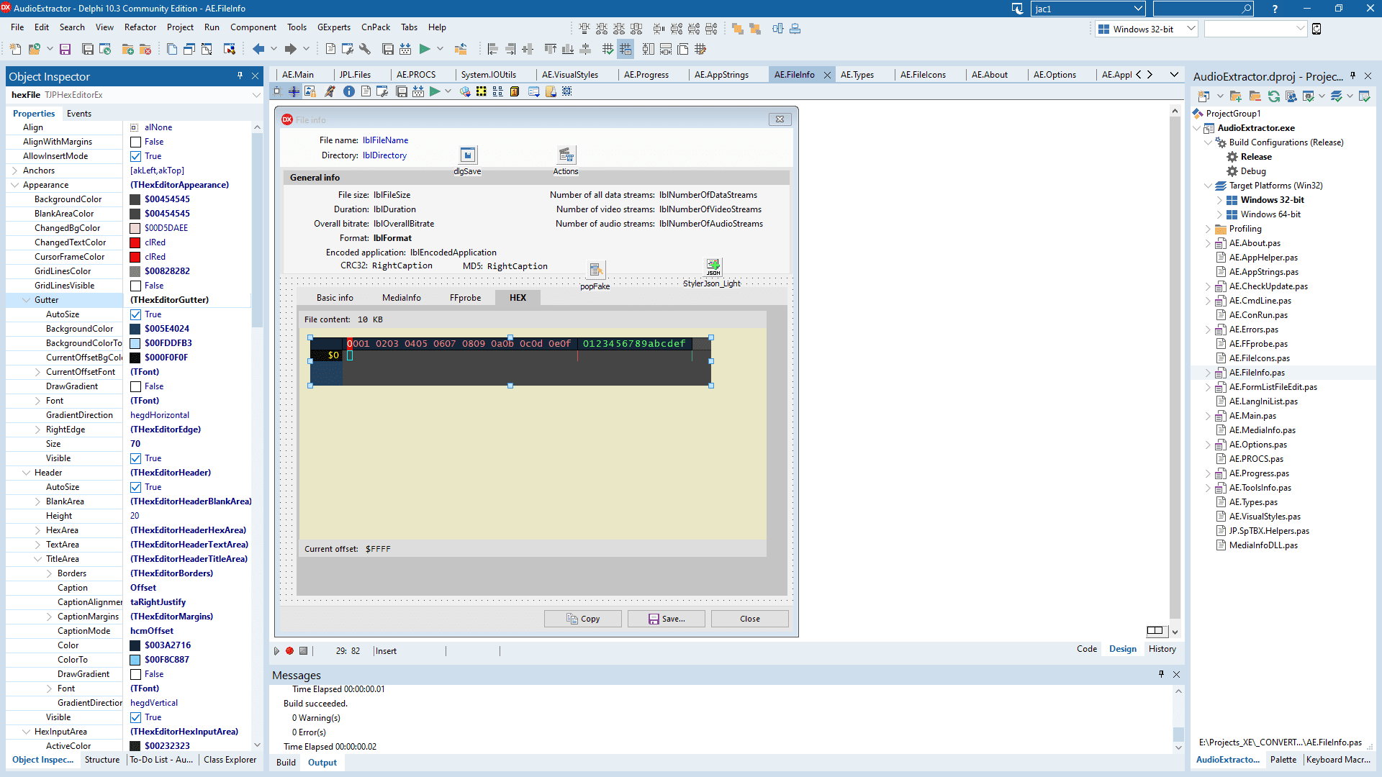Click the green Refresh icon in Projects panel
The height and width of the screenshot is (777, 1382).
1274,96
